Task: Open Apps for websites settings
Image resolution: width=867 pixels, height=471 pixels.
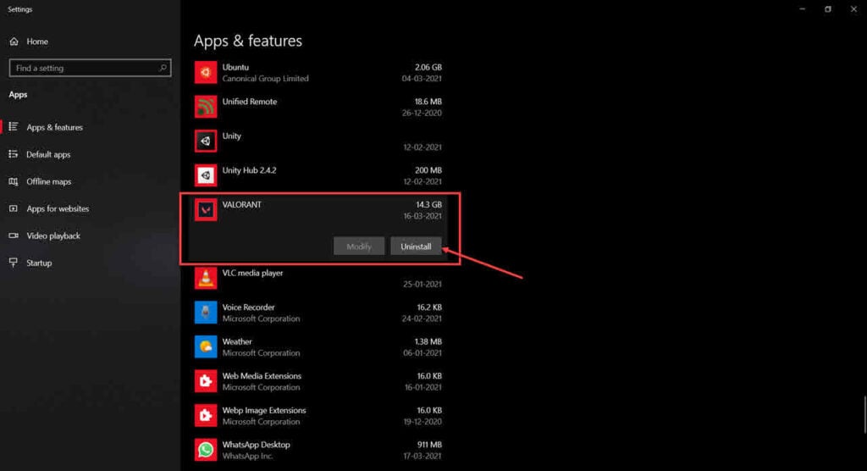Action: tap(58, 208)
